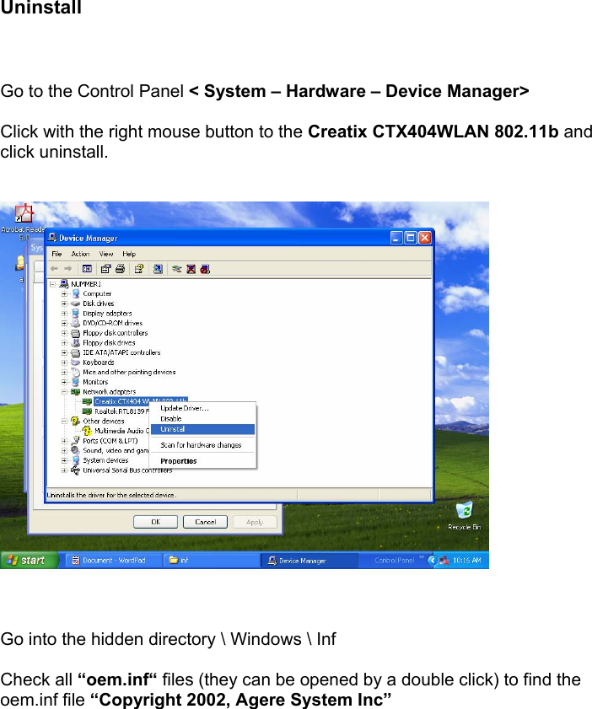592x709 pixels.
Task: Click the Back arrow in Device Manager toolbar
Action: point(54,269)
